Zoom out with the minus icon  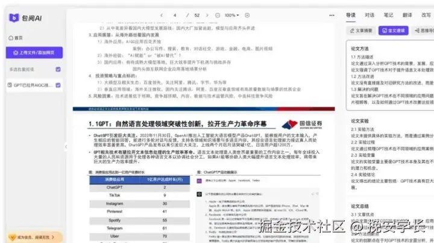coord(218,15)
